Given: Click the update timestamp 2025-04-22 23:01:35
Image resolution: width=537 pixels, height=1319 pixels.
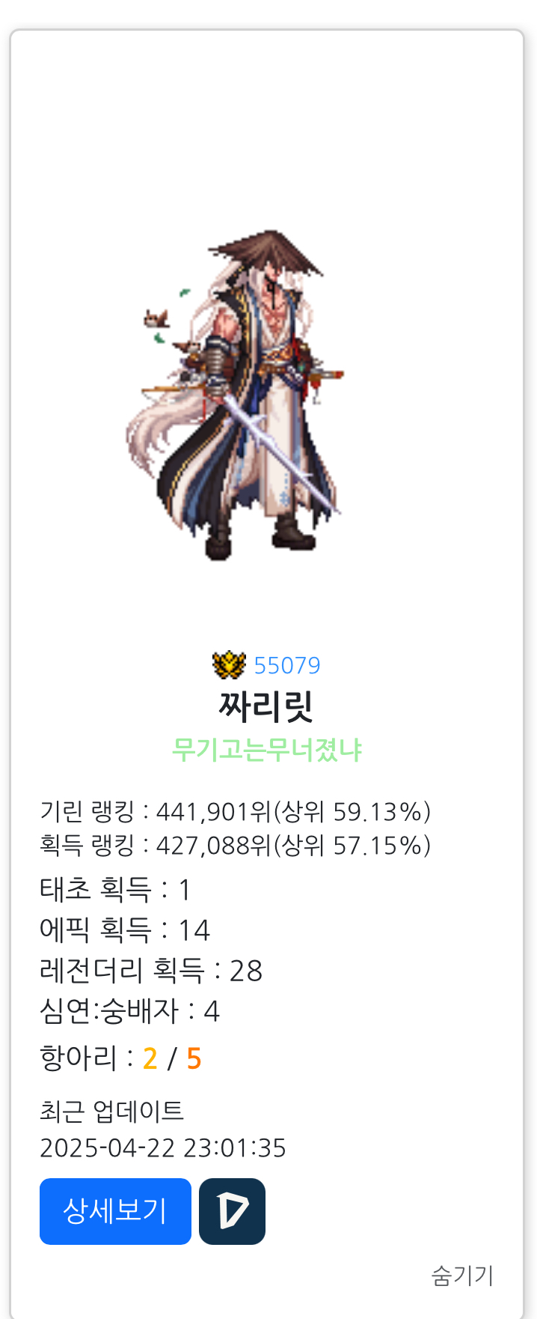Looking at the screenshot, I should pyautogui.click(x=163, y=1147).
